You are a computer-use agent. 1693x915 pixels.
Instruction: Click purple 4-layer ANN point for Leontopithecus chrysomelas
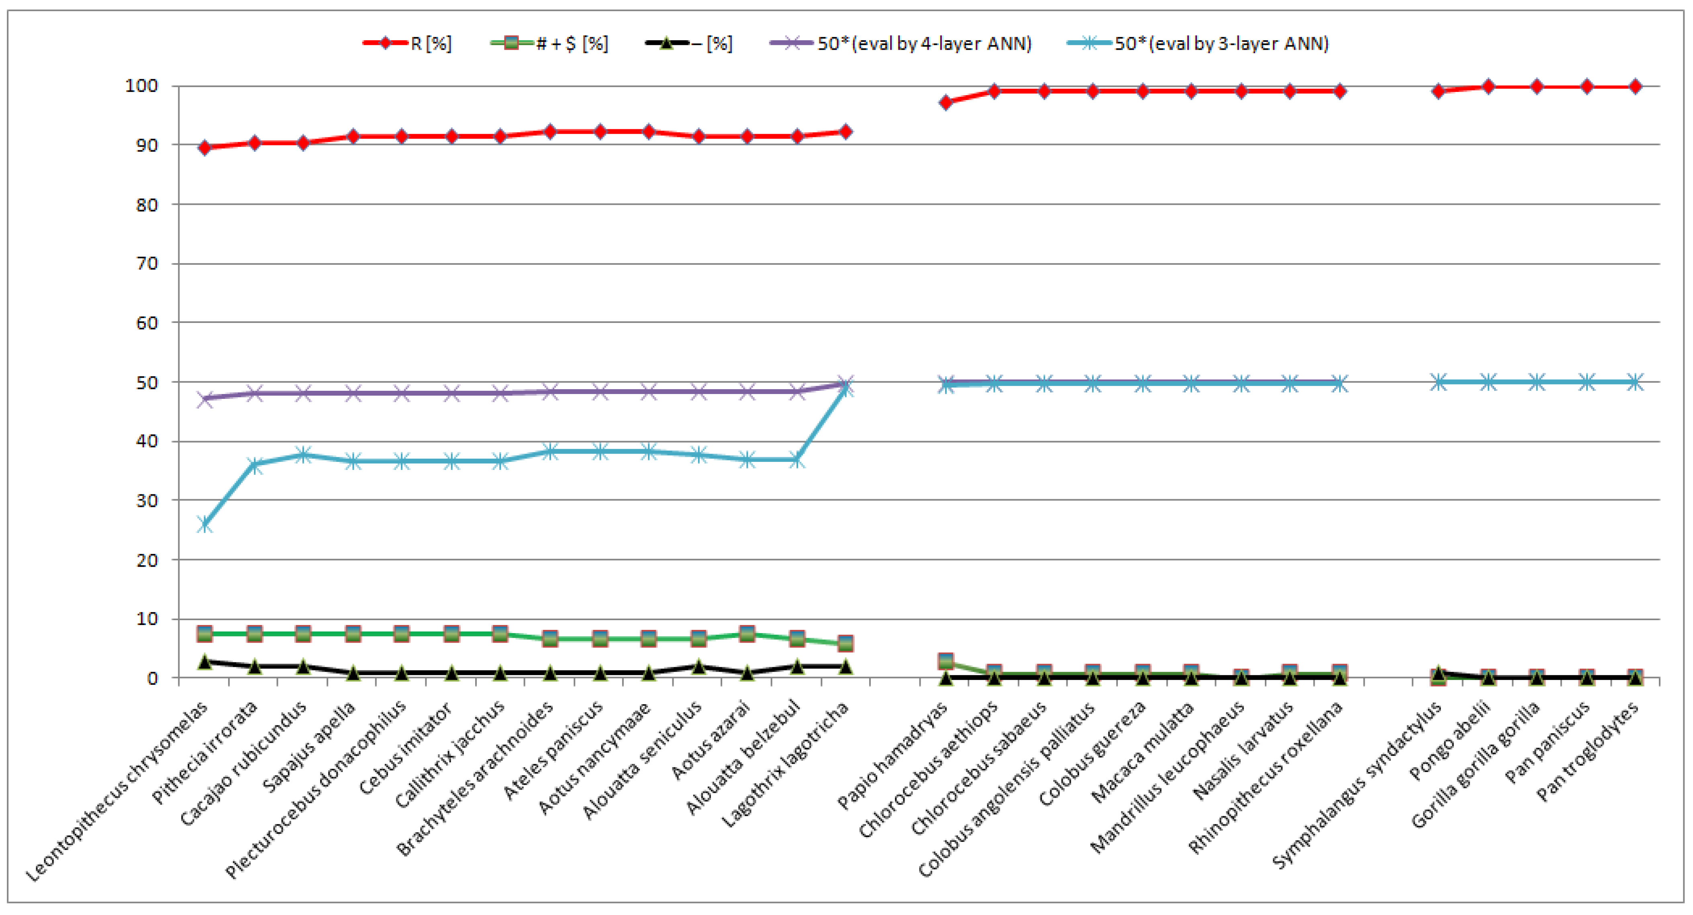click(x=205, y=398)
